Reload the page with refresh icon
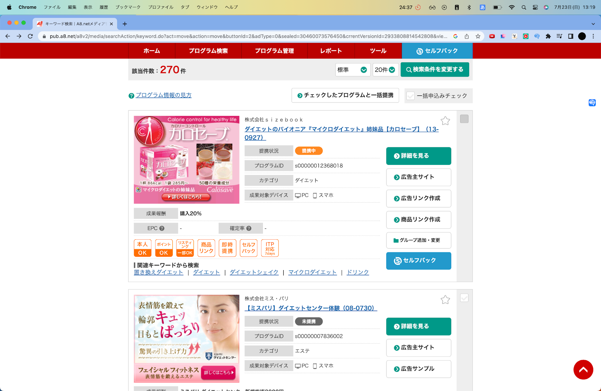 coord(30,36)
